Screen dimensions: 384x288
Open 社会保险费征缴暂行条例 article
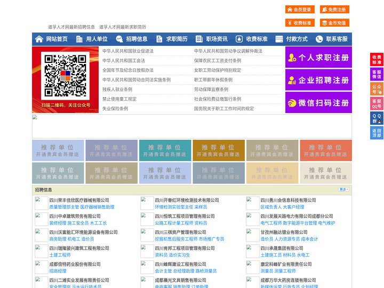pos(218,99)
